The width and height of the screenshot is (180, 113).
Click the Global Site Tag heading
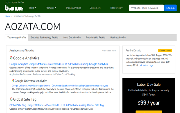[x=25, y=99]
